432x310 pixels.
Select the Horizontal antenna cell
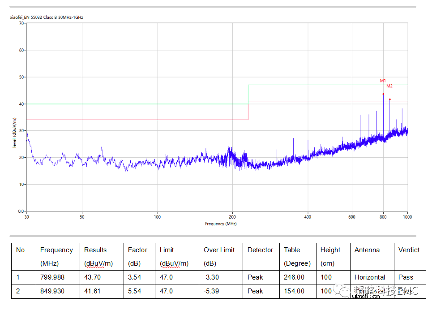pos(369,277)
